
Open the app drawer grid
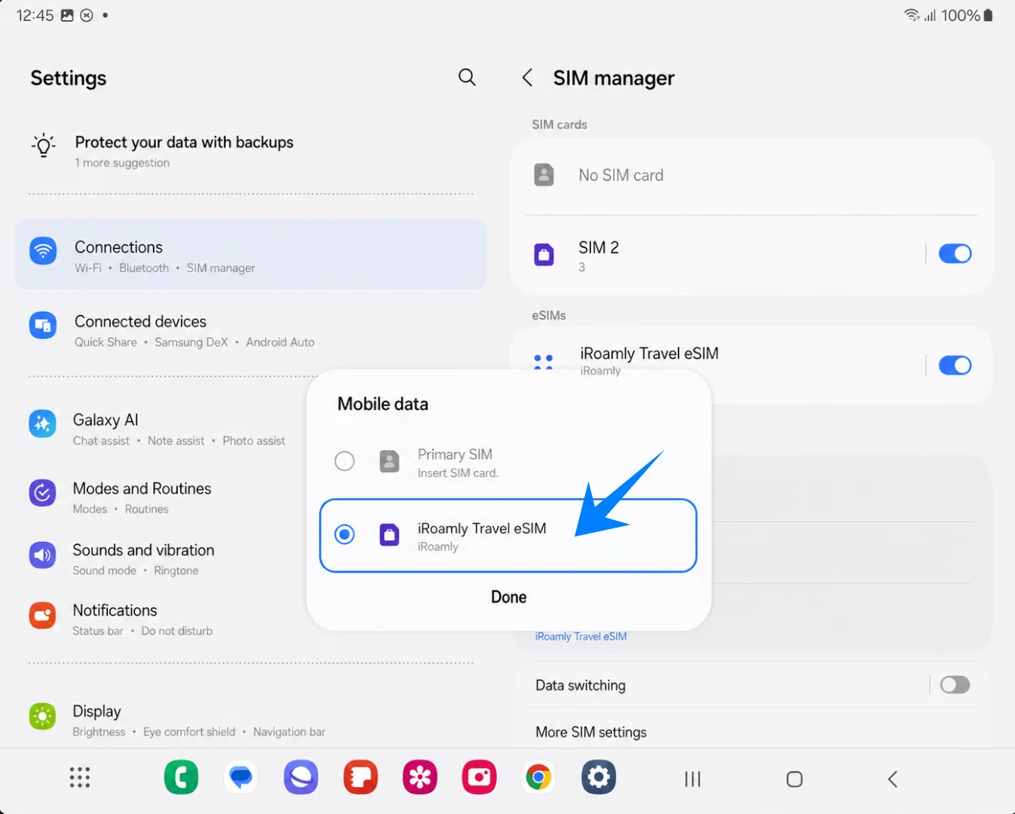tap(80, 777)
